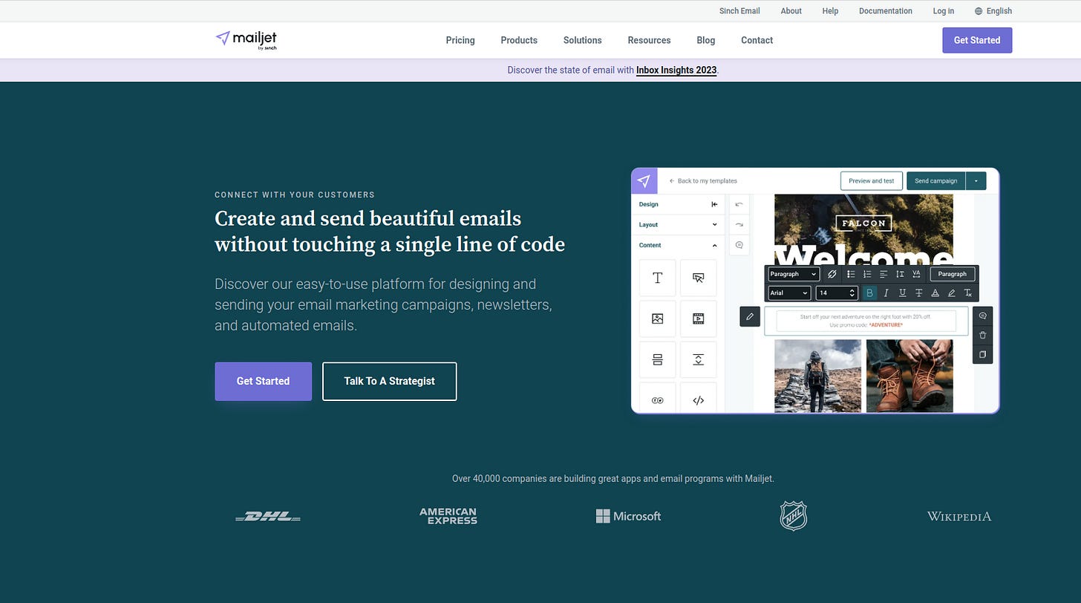
Task: Open the Paragraph style dropdown
Action: [794, 274]
